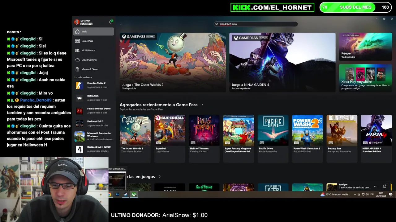Image resolution: width=396 pixels, height=222 pixels.
Task: Open RetroArch from the recent list
Action: click(94, 98)
